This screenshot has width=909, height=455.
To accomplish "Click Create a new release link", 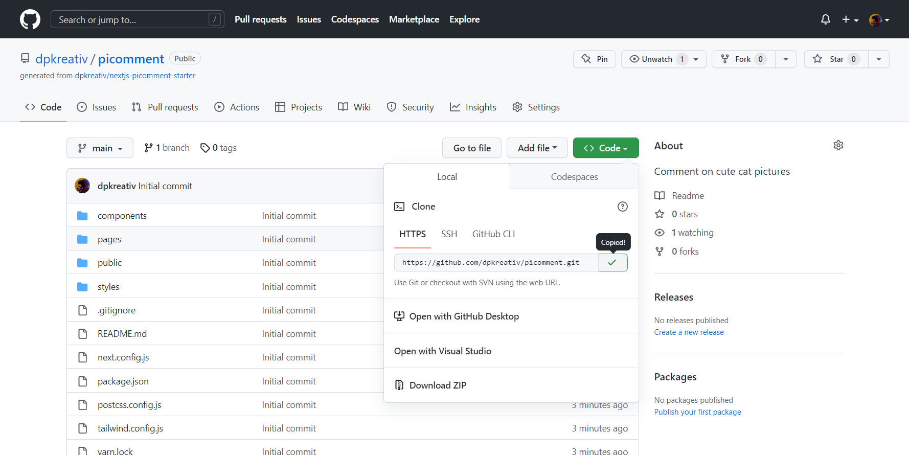I will [689, 332].
